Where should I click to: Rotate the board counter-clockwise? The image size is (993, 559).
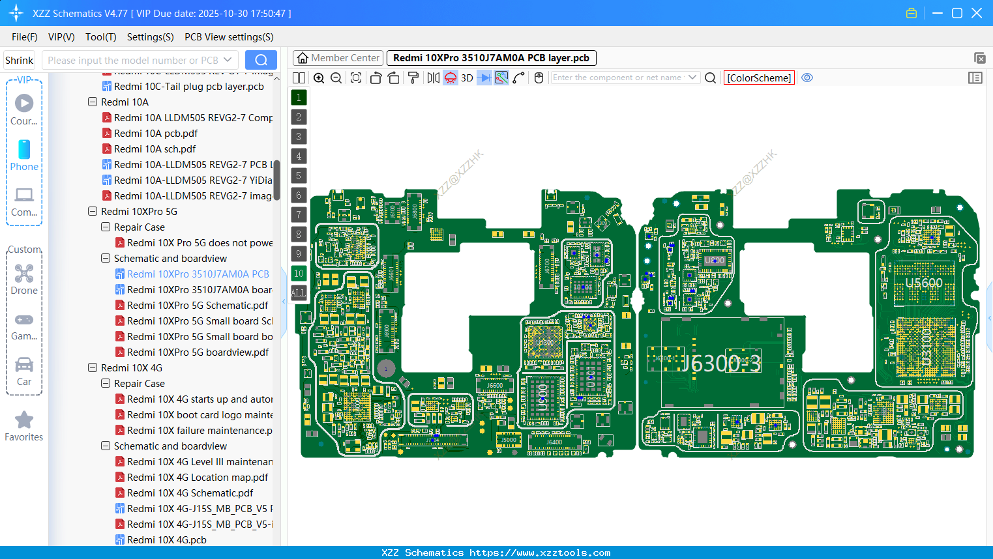click(x=376, y=78)
